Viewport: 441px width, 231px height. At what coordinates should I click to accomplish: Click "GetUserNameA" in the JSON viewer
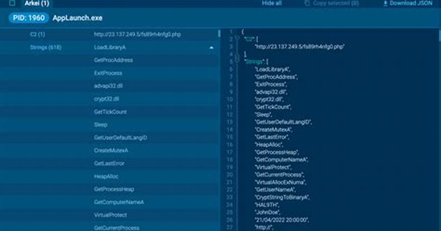click(x=275, y=190)
